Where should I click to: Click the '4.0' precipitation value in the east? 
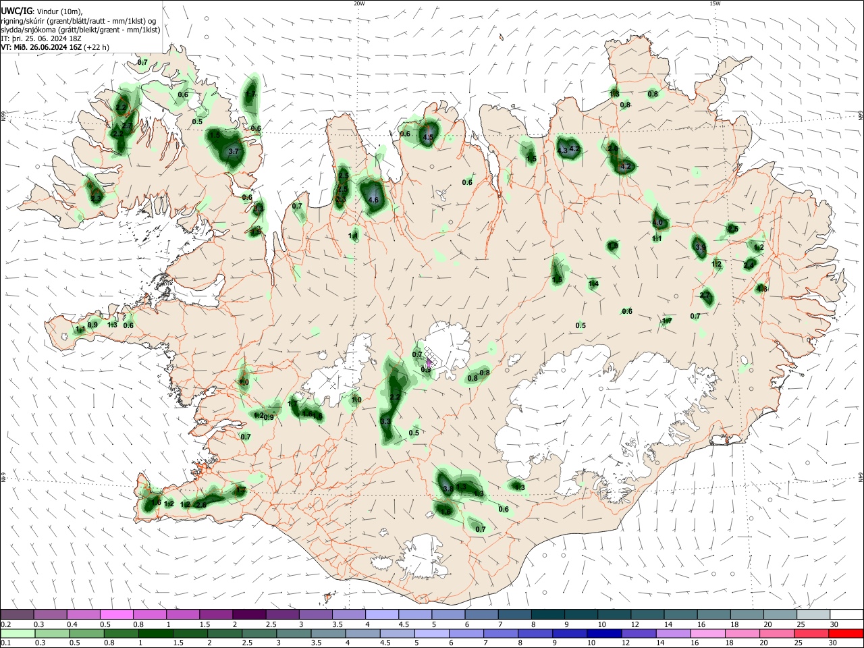click(658, 223)
